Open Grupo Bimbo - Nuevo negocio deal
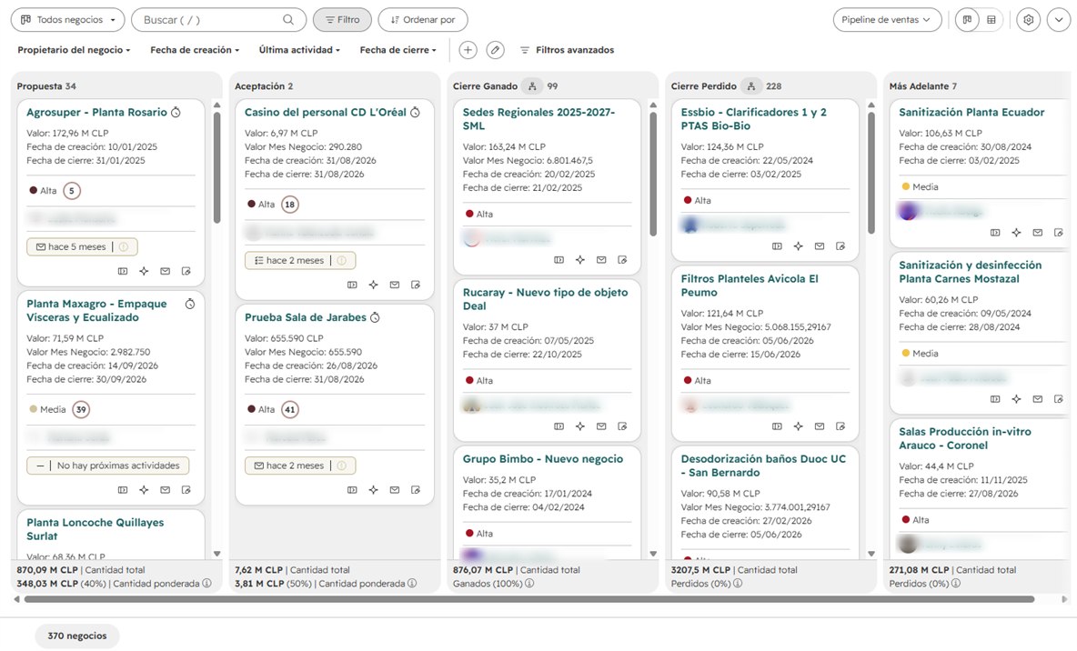Viewport: 1077px width, 651px height. coord(543,459)
